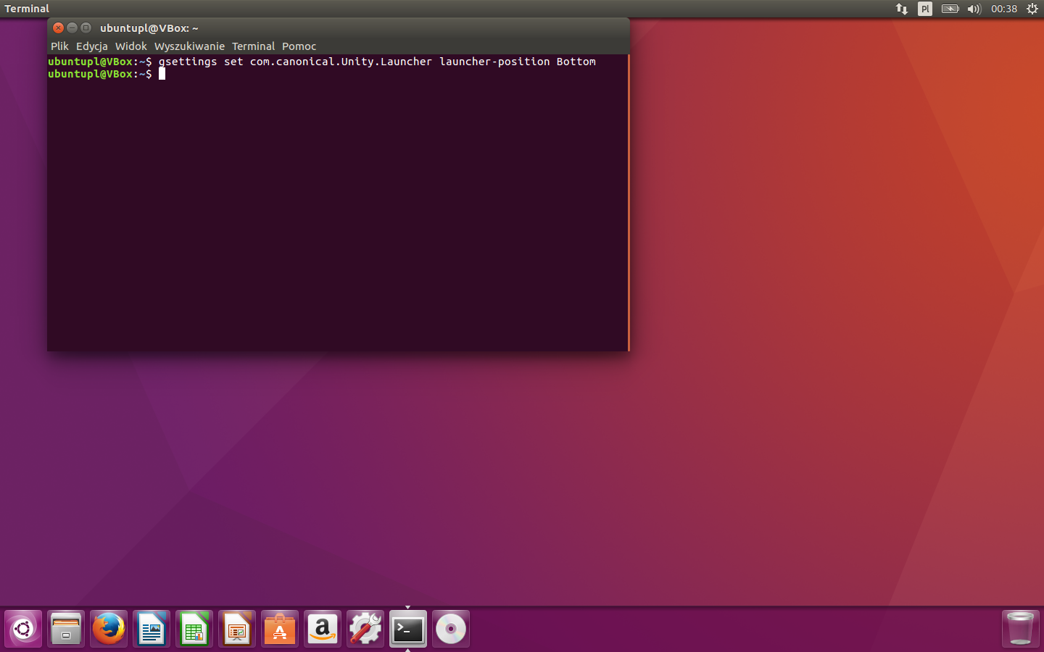Viewport: 1044px width, 652px height.
Task: Launch LibreOffice Calc spreadsheet
Action: (x=194, y=629)
